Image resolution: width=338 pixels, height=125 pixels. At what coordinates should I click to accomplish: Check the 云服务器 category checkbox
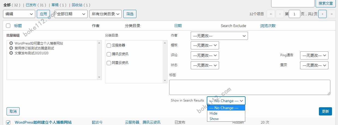point(109,45)
